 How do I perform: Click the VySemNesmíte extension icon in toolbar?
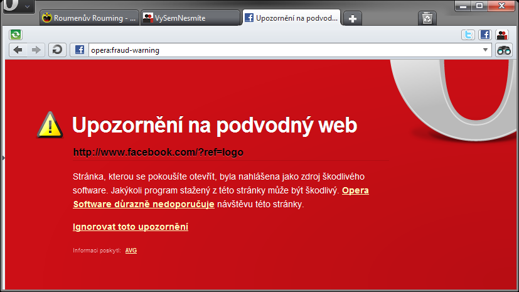click(502, 35)
